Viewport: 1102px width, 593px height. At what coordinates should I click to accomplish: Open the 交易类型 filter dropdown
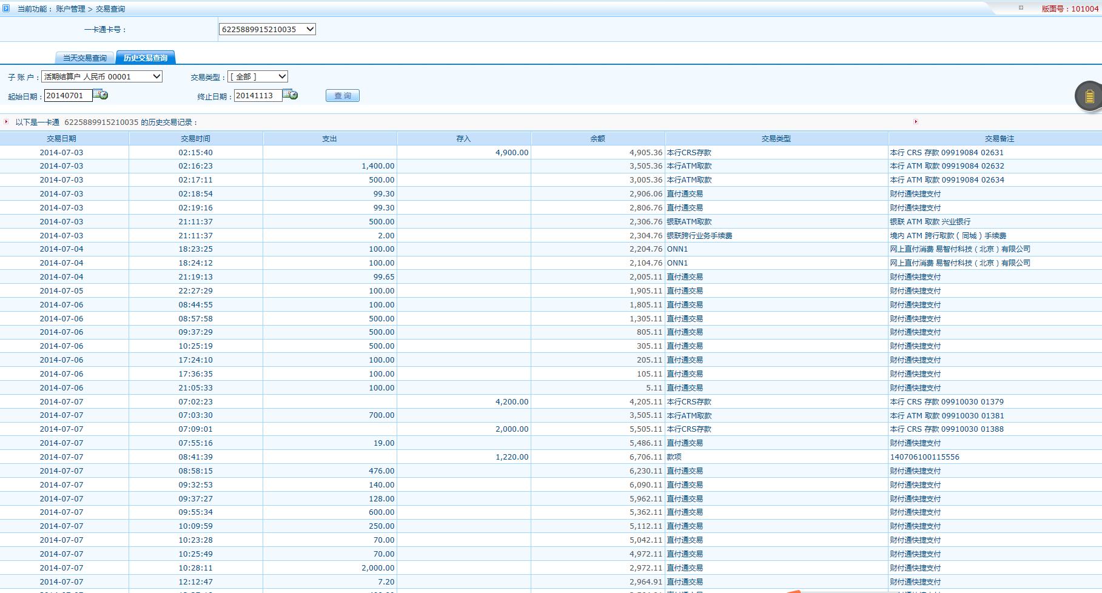258,76
